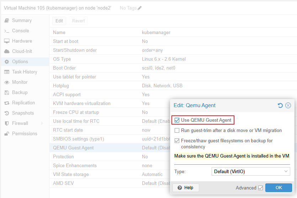Screen dimensions: 297x198
Task: Click the Console terminal prompt icon
Action: pyautogui.click(x=7, y=31)
